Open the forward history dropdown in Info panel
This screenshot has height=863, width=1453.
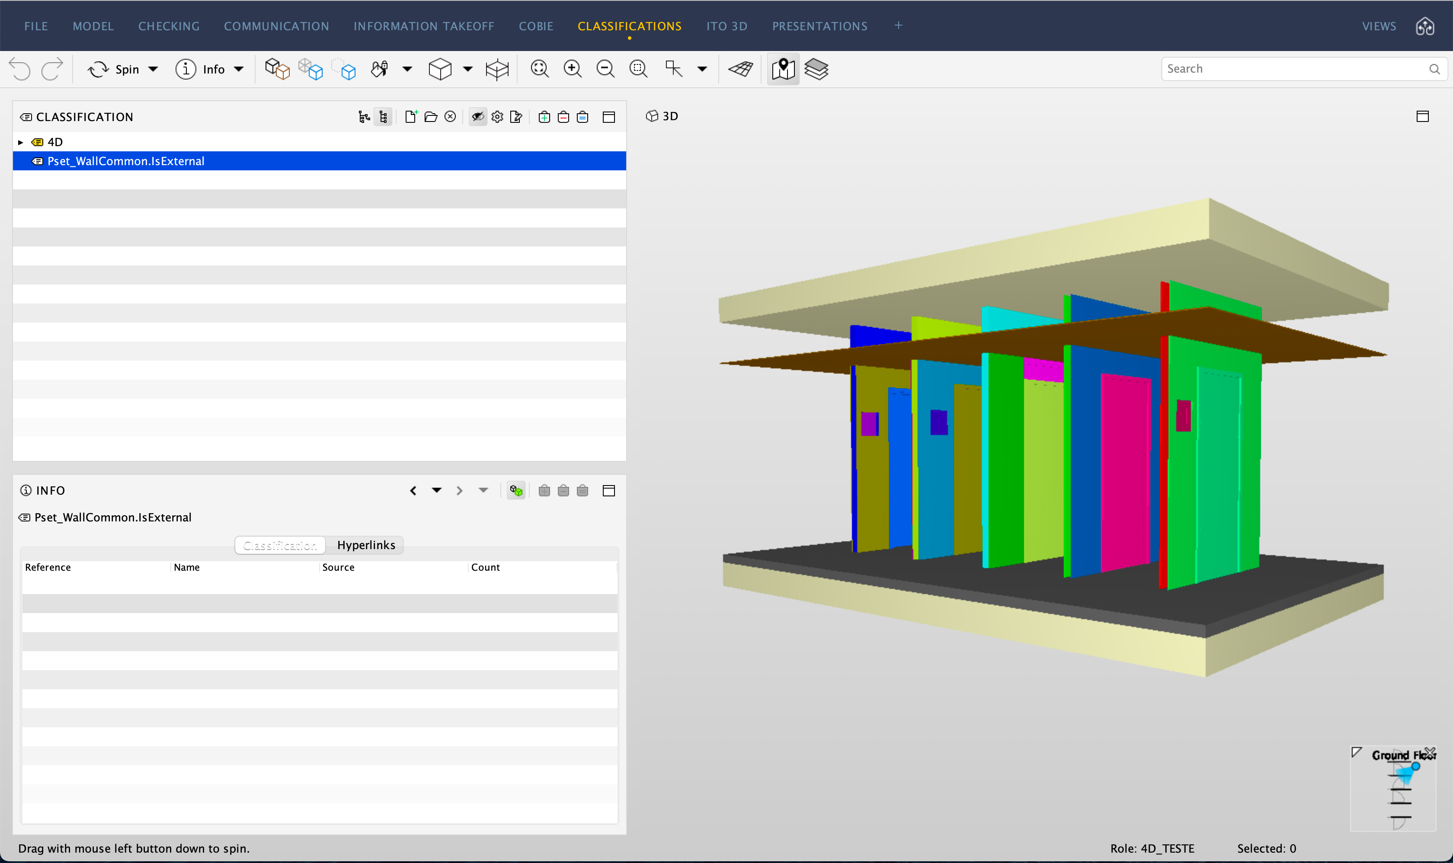click(x=483, y=491)
